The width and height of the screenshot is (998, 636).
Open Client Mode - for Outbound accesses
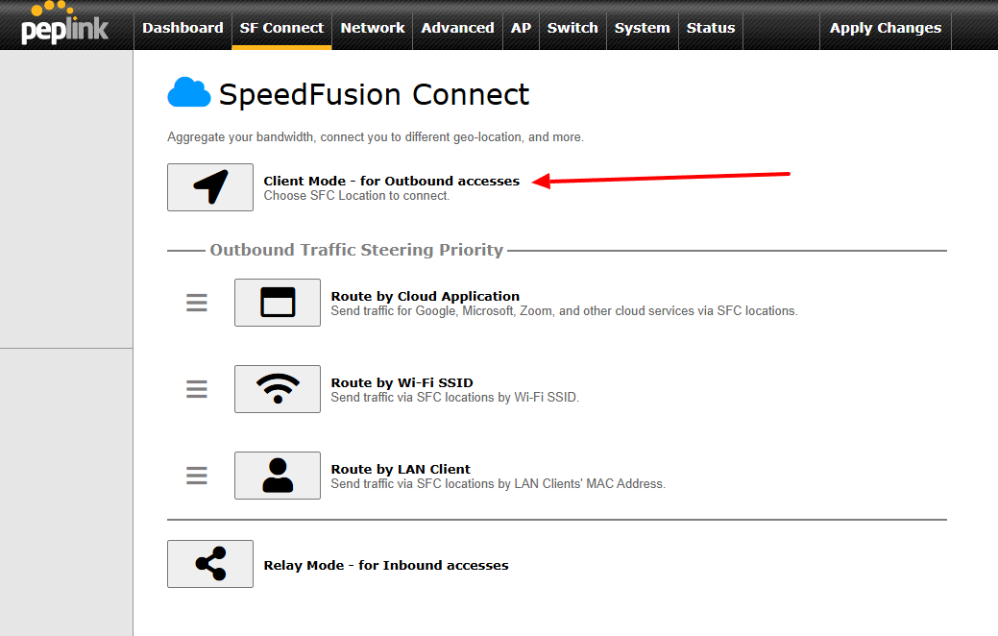pyautogui.click(x=392, y=182)
